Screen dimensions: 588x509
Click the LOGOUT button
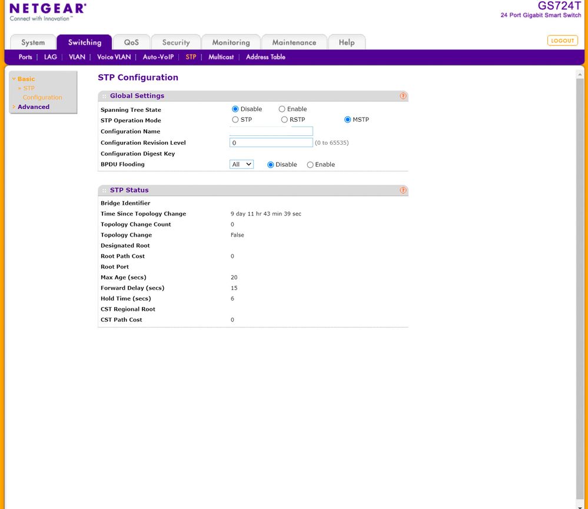(562, 40)
